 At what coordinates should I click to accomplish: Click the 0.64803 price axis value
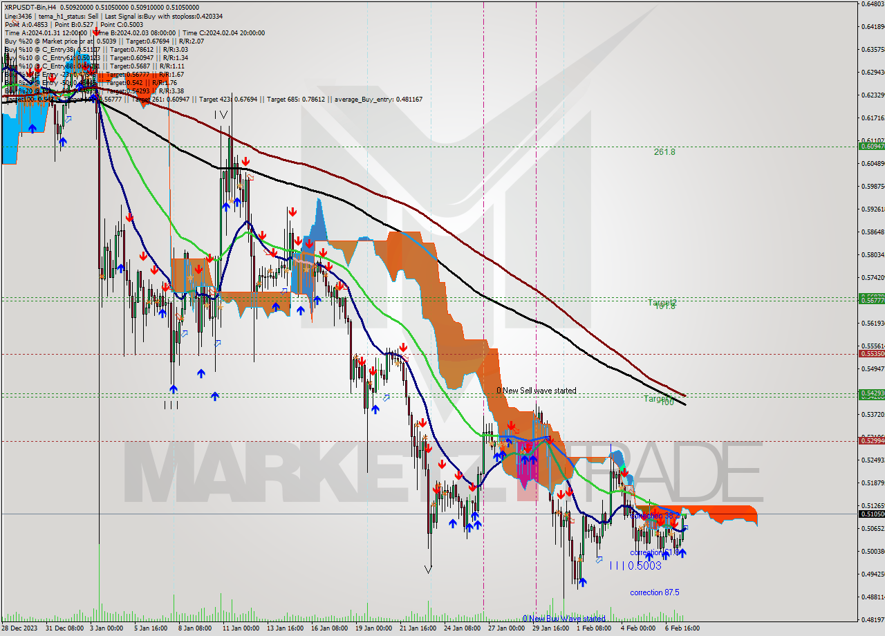(873, 4)
